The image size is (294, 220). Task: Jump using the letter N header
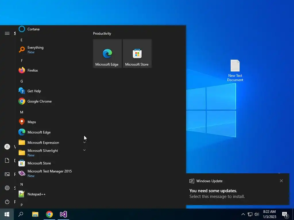click(22, 184)
